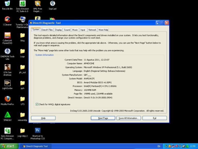Screen dimensions: 198x149
Task: Switch to the Input tab
Action: [83, 30]
